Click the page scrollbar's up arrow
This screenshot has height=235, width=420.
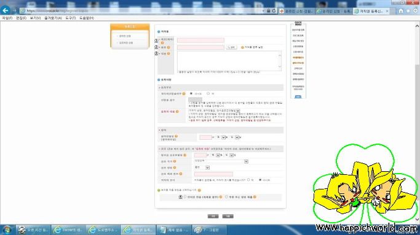point(418,26)
